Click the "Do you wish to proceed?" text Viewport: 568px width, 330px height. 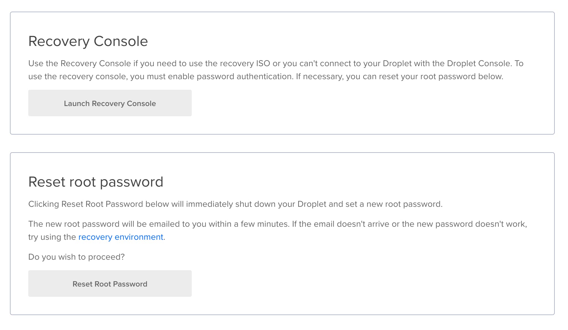pyautogui.click(x=76, y=257)
